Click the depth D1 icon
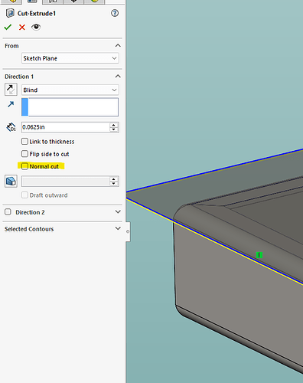 11,127
